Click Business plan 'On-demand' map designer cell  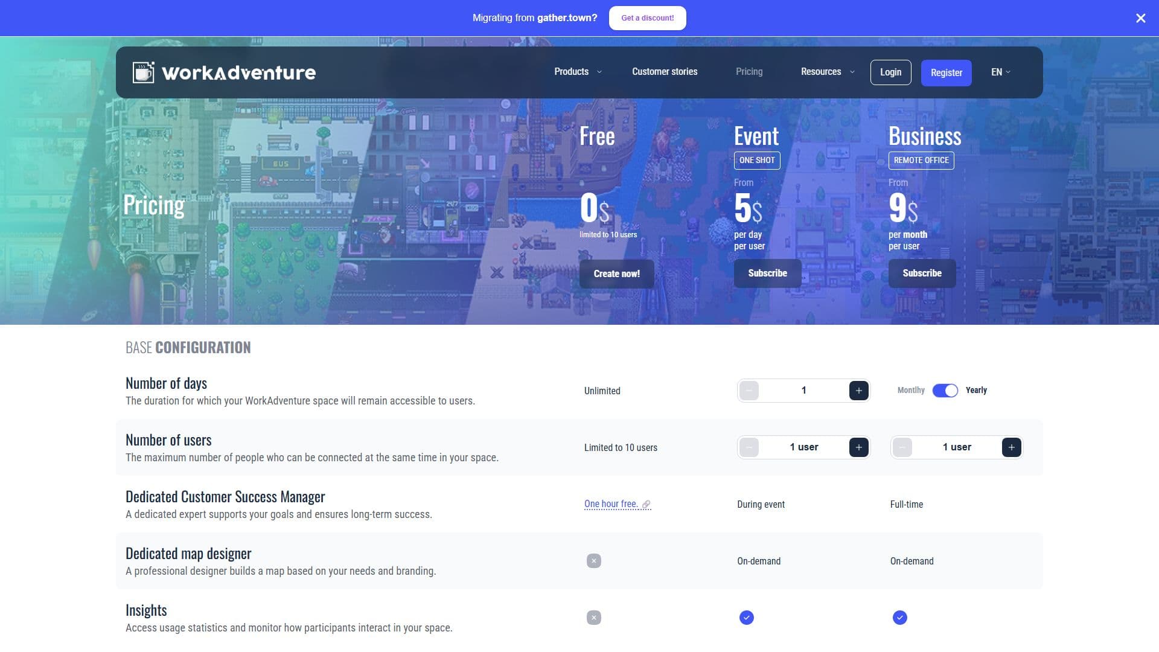(x=912, y=561)
